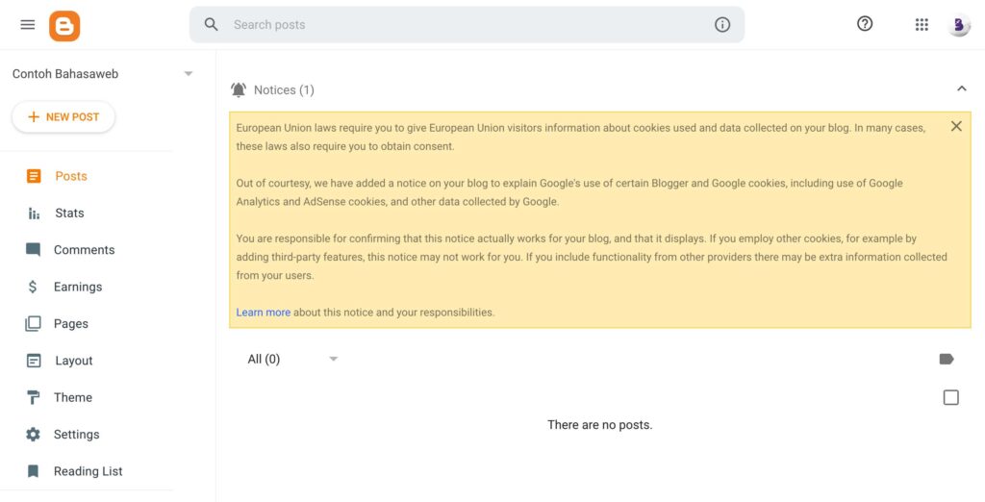
Task: Open the hamburger main menu
Action: pos(27,24)
